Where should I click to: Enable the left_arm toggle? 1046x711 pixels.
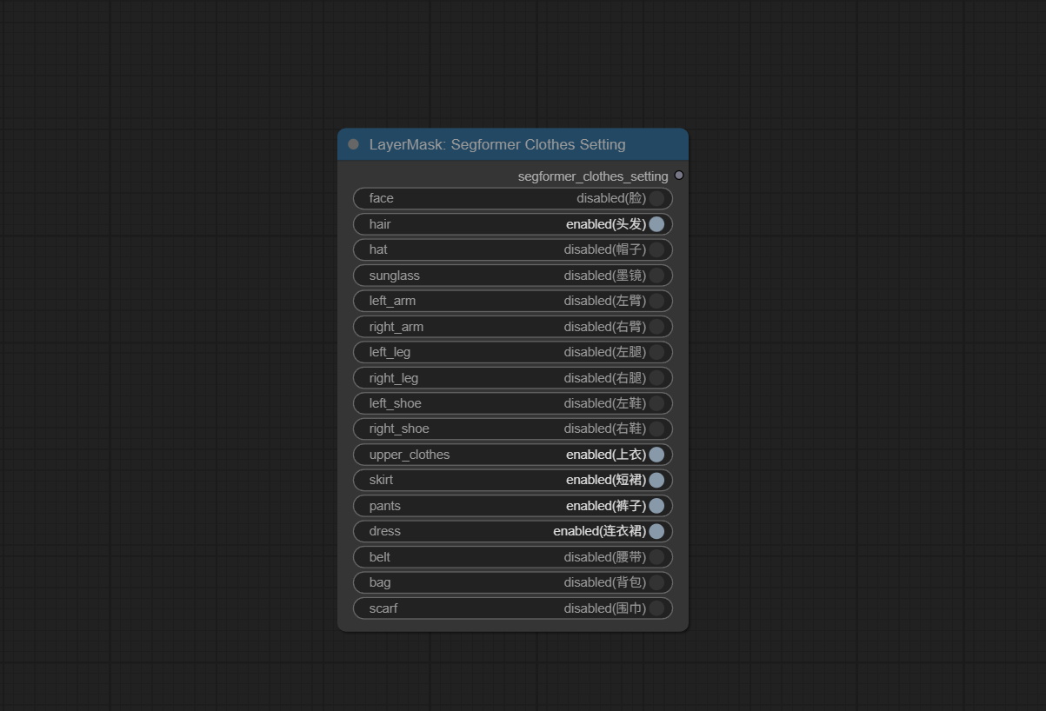coord(656,301)
